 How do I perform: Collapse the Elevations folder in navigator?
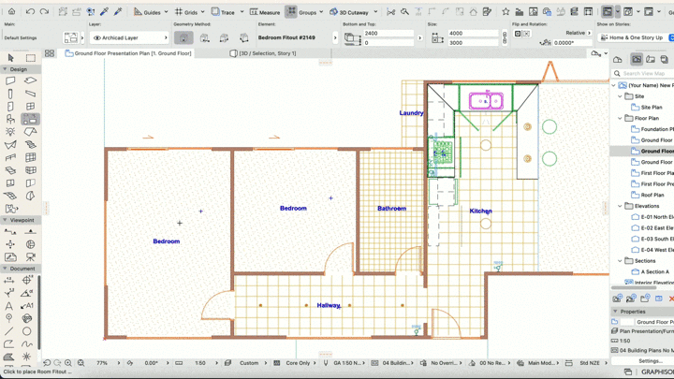[x=621, y=206]
